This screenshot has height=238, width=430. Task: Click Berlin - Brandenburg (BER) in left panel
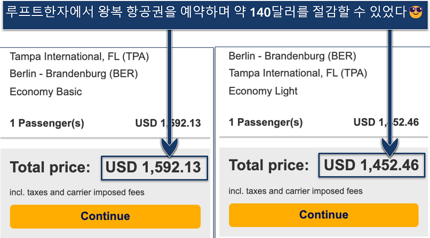pos(74,74)
